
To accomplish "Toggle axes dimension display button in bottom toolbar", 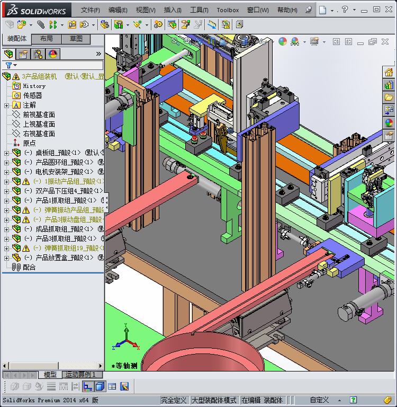I will tap(88, 386).
